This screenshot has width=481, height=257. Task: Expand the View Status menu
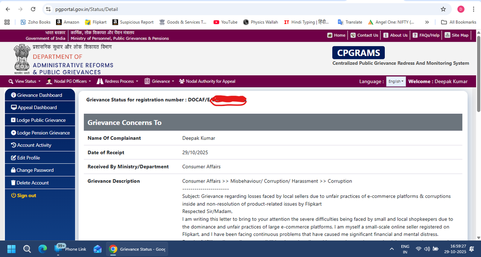tap(24, 81)
